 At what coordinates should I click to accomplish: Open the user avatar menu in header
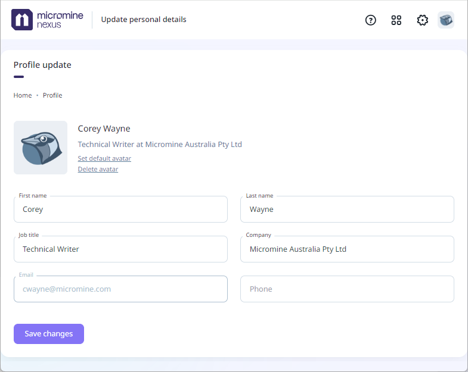pyautogui.click(x=445, y=20)
